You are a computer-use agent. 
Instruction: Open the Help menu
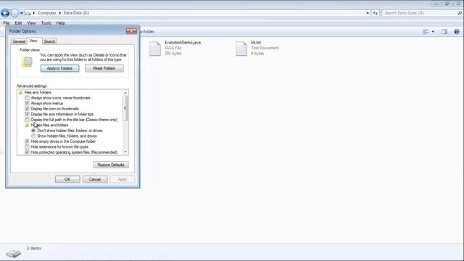(x=60, y=22)
